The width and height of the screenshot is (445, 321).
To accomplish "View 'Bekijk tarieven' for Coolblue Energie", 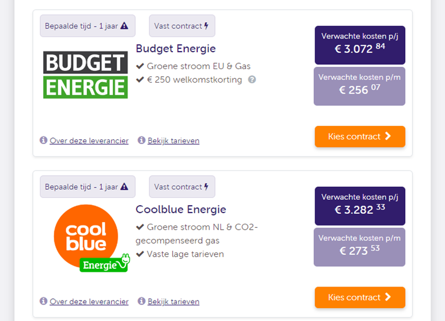I will [x=173, y=302].
